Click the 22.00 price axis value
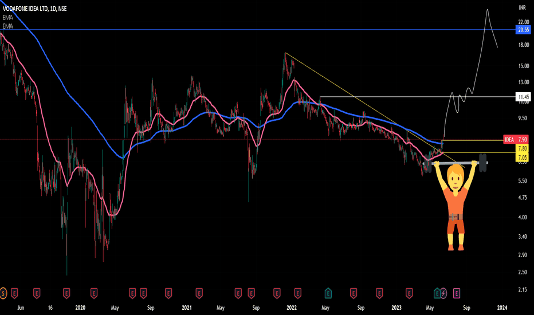534x315 pixels. (x=524, y=22)
